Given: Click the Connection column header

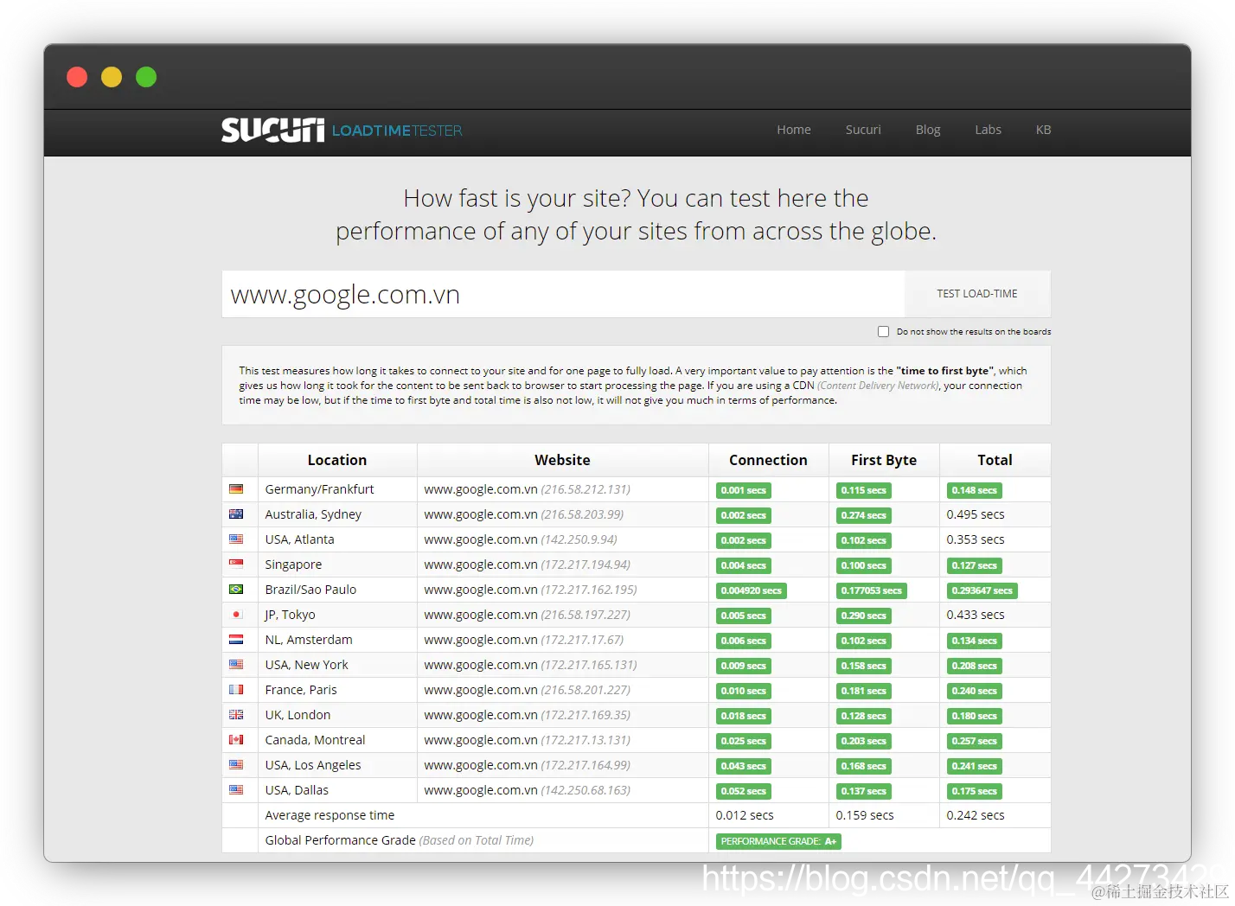Looking at the screenshot, I should click(x=768, y=460).
